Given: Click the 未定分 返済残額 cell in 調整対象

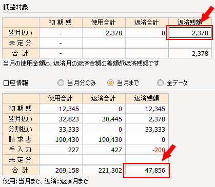Looking at the screenshot, I should point(190,43).
